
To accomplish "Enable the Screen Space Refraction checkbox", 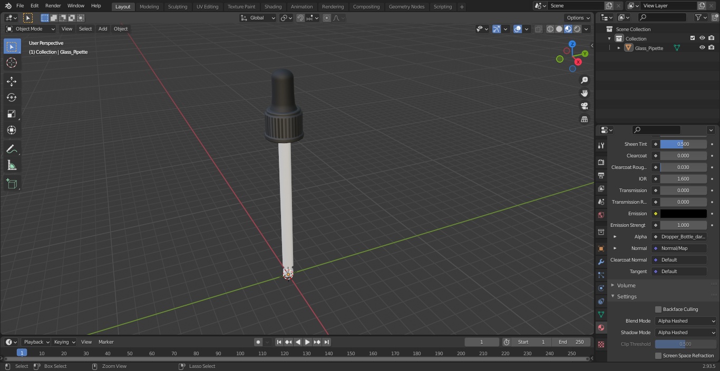I will pyautogui.click(x=658, y=356).
